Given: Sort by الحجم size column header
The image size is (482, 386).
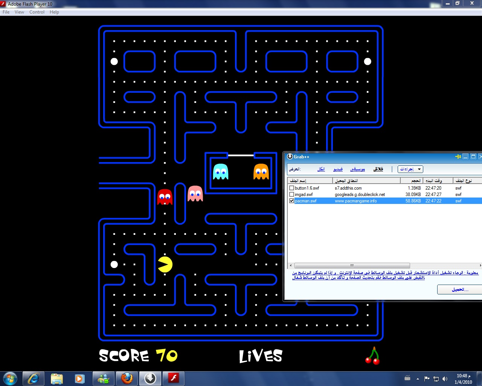Looking at the screenshot, I should [412, 181].
